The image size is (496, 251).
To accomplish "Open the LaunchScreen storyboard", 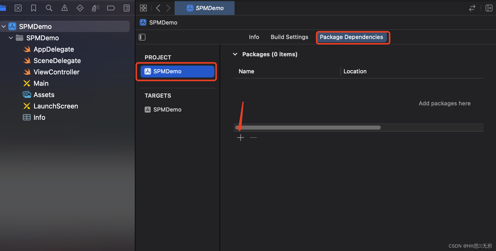I will pos(56,106).
